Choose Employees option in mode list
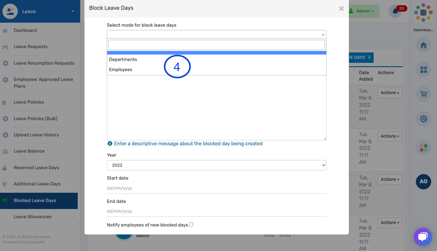 pyautogui.click(x=121, y=70)
